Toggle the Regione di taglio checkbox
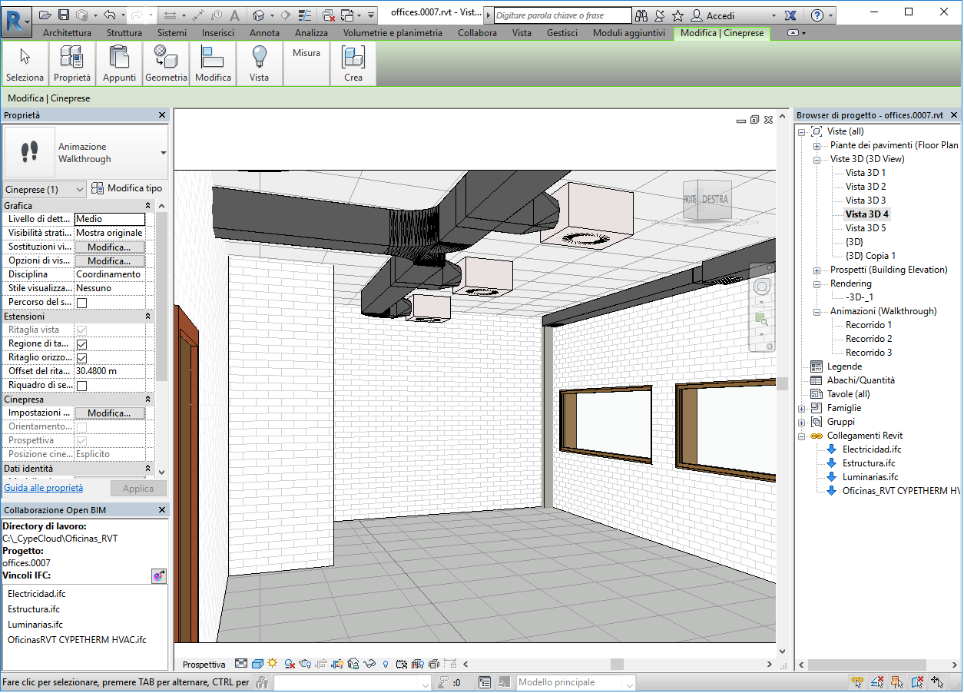Screen dimensions: 964x693 81,344
